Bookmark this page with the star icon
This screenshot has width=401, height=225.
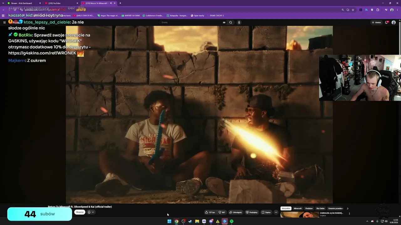(353, 10)
